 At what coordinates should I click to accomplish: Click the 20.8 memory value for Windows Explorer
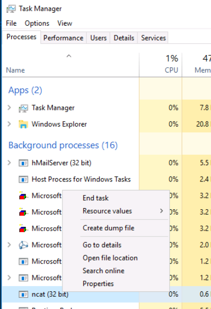[202, 124]
